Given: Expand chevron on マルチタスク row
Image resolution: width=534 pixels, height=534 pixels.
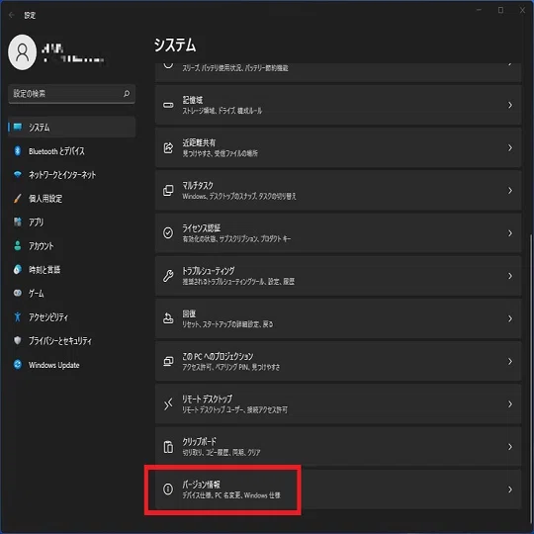Looking at the screenshot, I should coord(510,191).
